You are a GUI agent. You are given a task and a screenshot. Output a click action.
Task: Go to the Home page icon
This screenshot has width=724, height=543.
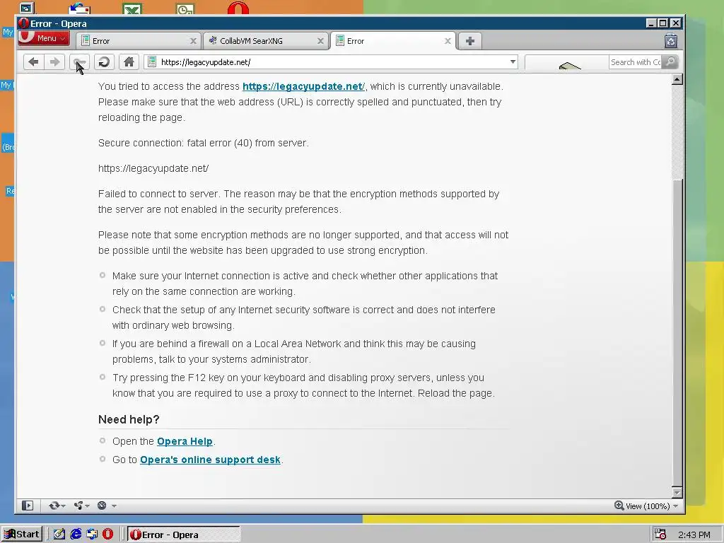(x=129, y=62)
